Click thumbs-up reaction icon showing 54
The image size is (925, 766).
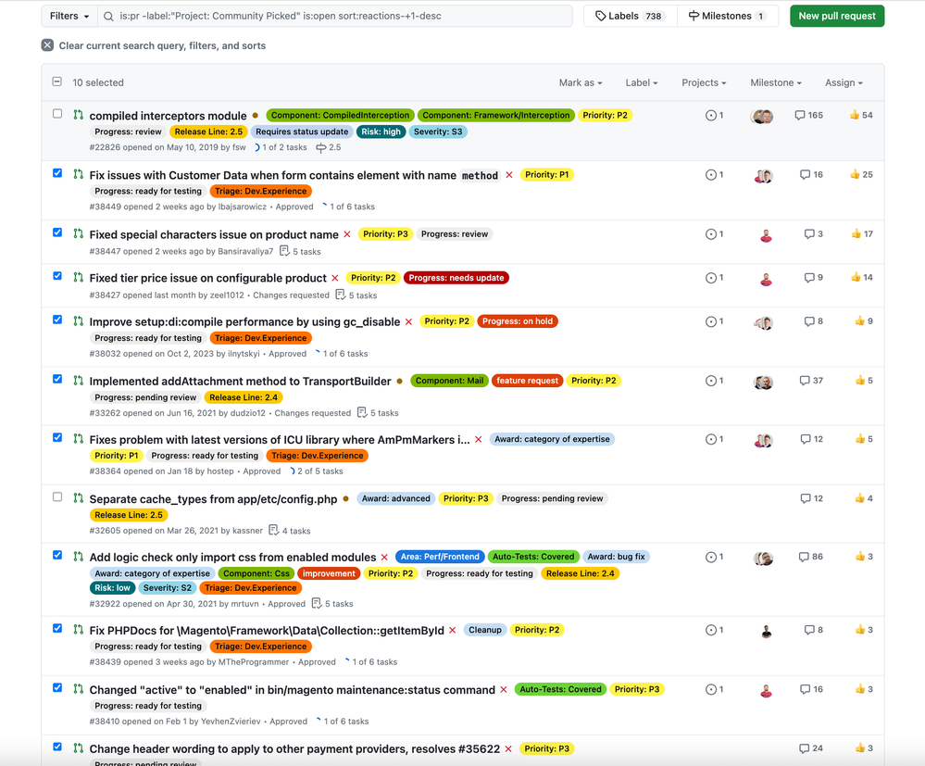pos(855,116)
